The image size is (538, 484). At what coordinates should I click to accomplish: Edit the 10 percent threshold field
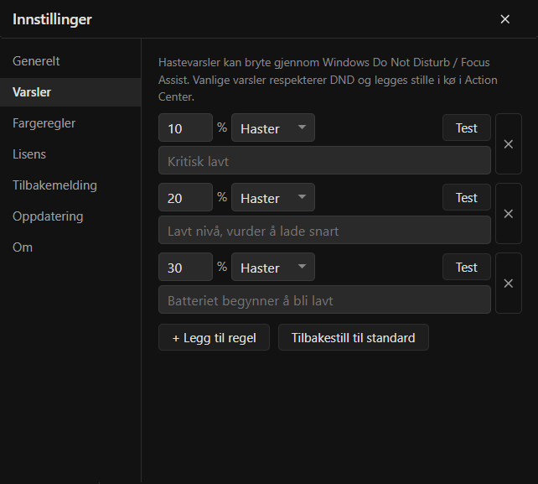[185, 128]
